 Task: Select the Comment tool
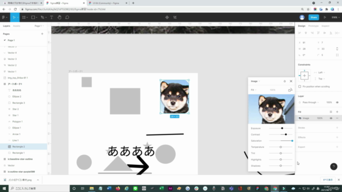point(67,18)
